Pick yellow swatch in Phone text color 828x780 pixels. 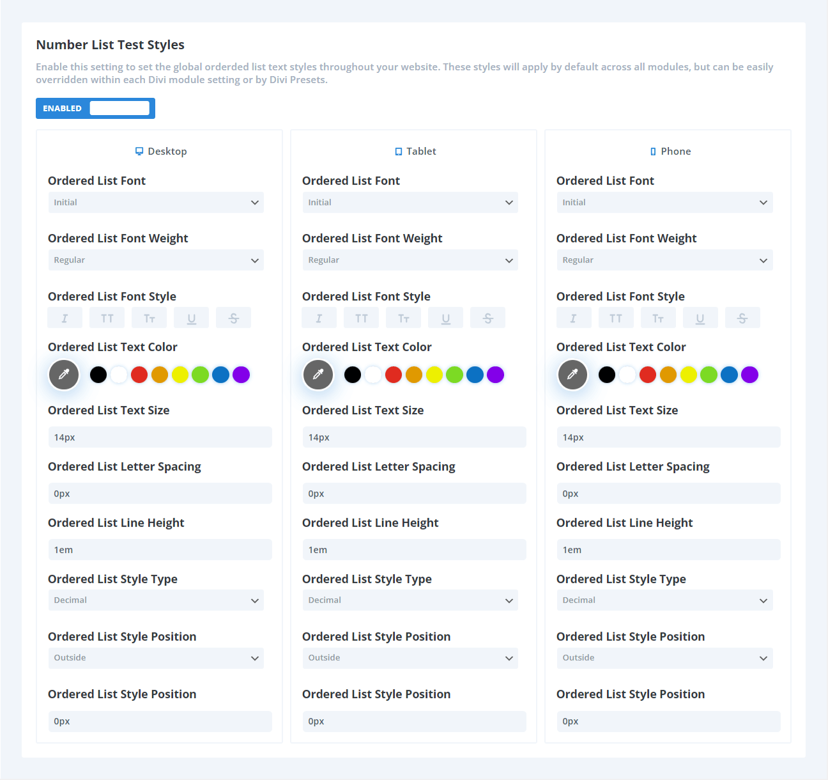(689, 375)
